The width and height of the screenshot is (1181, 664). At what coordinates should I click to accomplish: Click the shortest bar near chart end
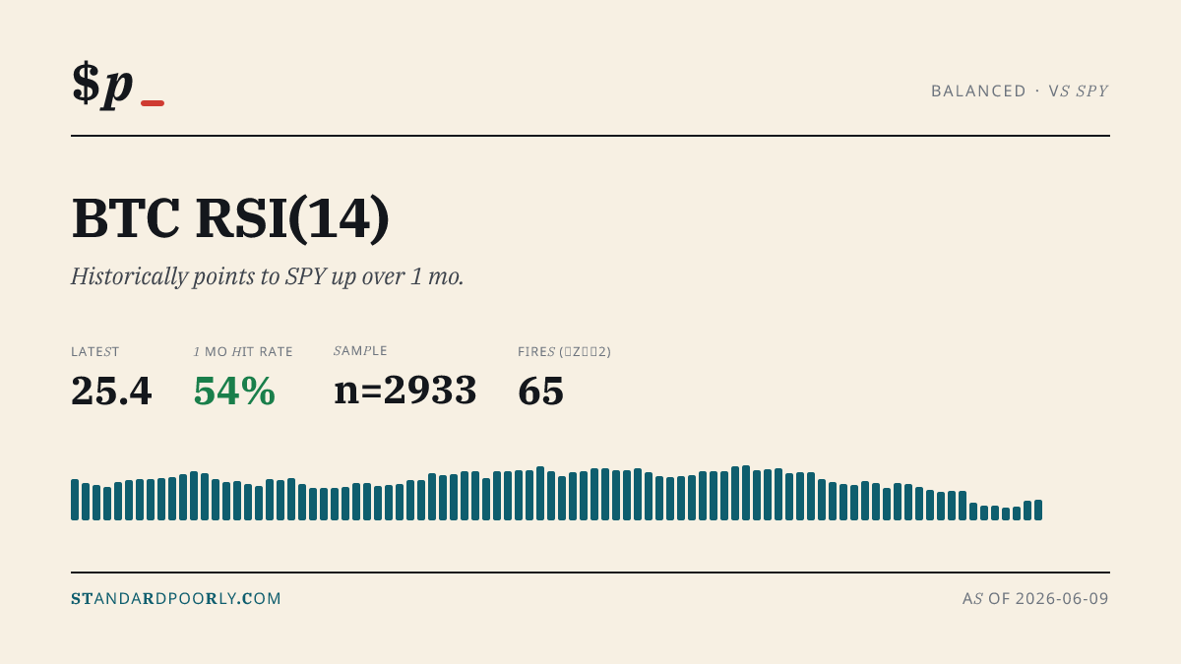(x=1006, y=513)
